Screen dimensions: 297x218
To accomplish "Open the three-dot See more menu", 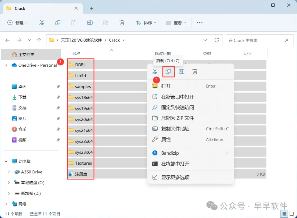I will coord(200,23).
